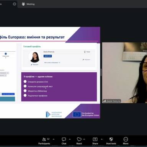Viewport: 147px width, 147px height.
Task: Switch to the Meeting tab
Action: [x=28, y=4]
